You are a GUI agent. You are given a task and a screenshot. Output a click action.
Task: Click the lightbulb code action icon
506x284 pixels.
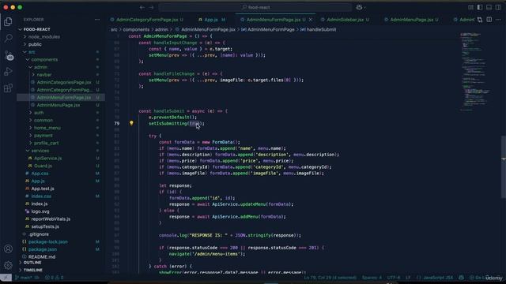tap(131, 123)
